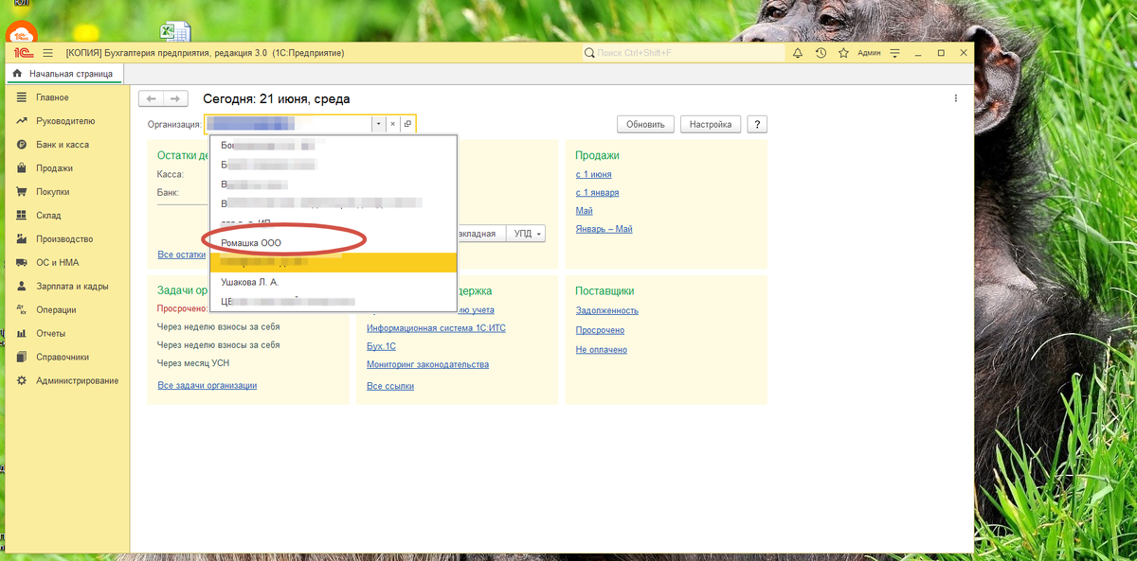Open the ОС и НМА section
Screen dimensions: 1137x561
pyautogui.click(x=58, y=263)
